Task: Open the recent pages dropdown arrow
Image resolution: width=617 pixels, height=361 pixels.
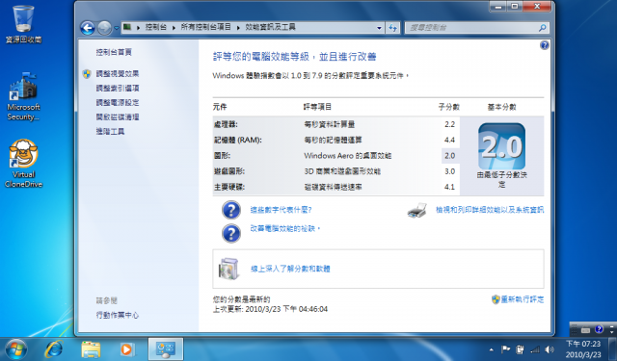Action: (x=117, y=28)
